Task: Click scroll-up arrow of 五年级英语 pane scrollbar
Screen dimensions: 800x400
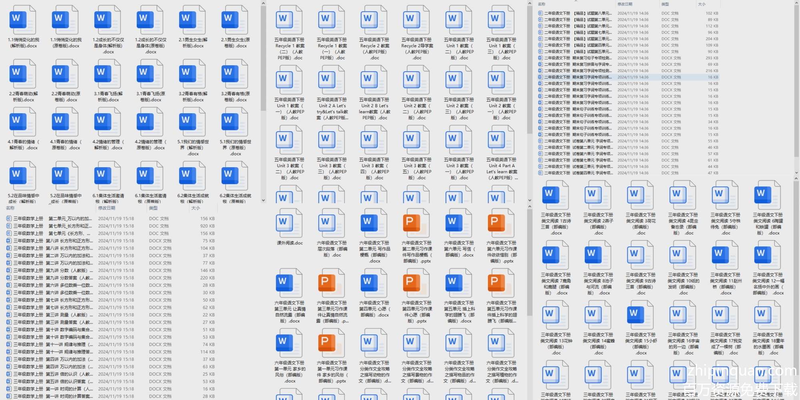Action: click(x=530, y=4)
